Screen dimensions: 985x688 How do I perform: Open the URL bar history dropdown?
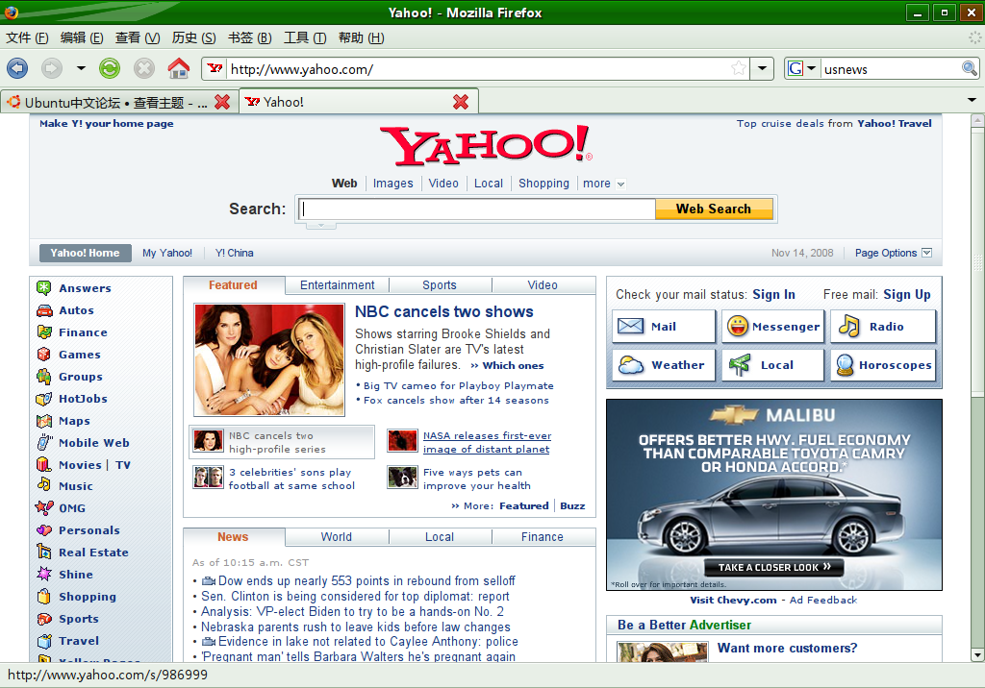coord(762,68)
